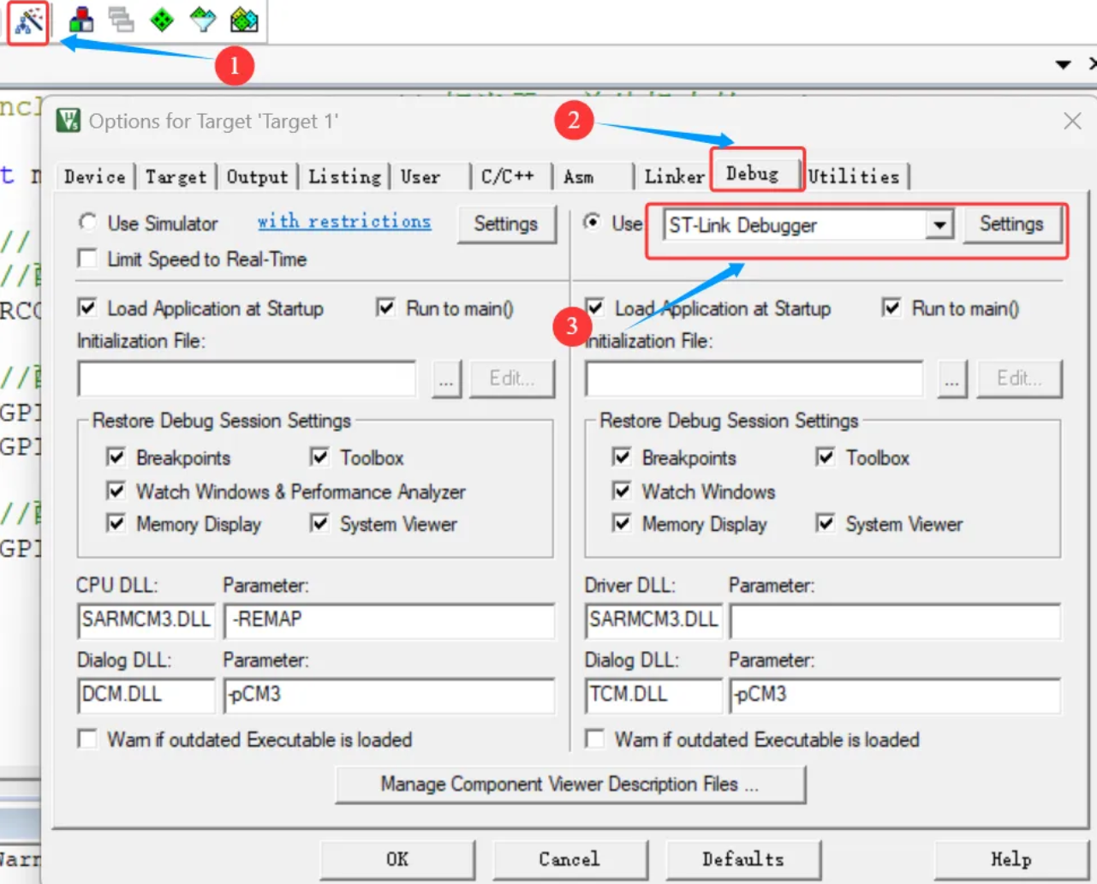Open the Output tab
This screenshot has height=884, width=1097.
click(x=257, y=176)
